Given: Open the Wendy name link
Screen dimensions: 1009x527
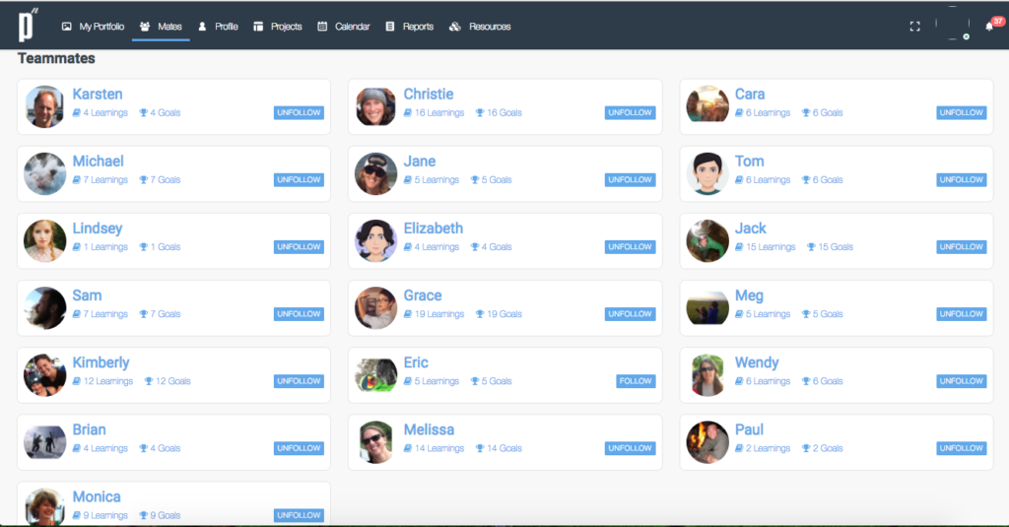Looking at the screenshot, I should 757,362.
